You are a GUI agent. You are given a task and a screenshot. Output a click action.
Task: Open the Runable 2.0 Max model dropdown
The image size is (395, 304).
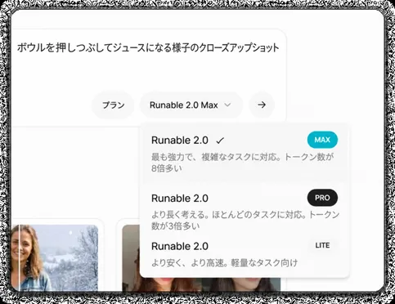pyautogui.click(x=191, y=105)
